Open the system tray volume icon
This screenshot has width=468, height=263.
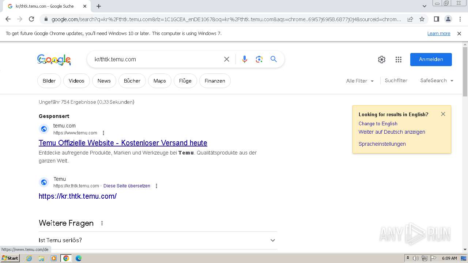416,258
